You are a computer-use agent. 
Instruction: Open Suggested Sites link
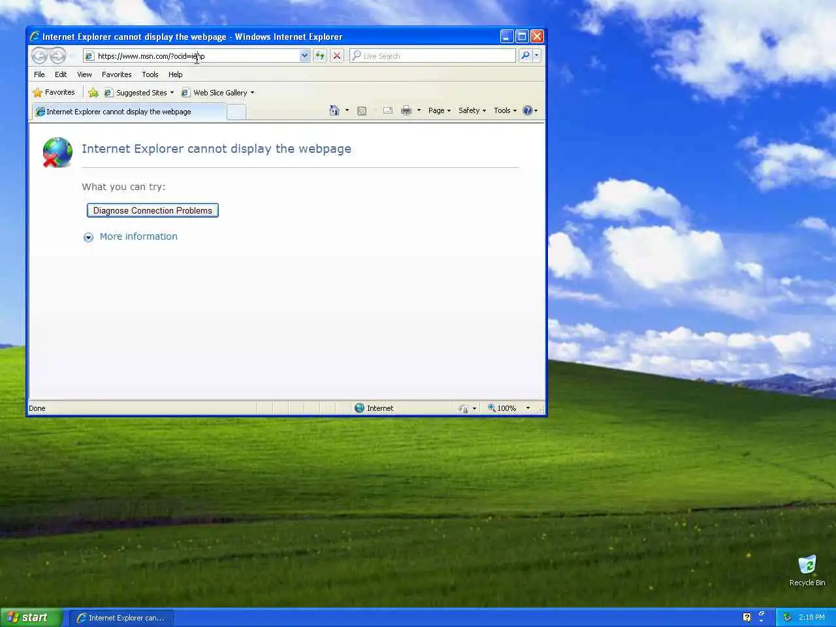click(136, 93)
